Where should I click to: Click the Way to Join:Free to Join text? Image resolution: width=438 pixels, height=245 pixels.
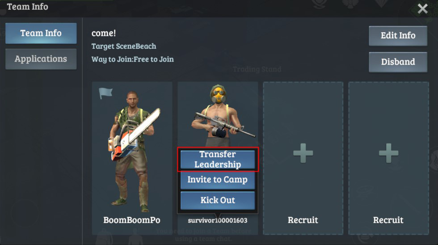click(x=132, y=59)
